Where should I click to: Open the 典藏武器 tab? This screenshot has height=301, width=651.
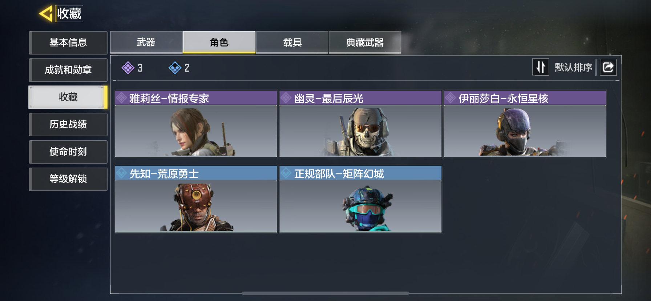coord(365,42)
